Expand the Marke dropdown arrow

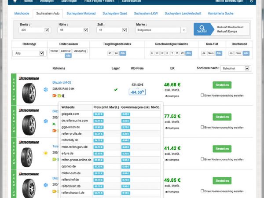click(x=183, y=30)
